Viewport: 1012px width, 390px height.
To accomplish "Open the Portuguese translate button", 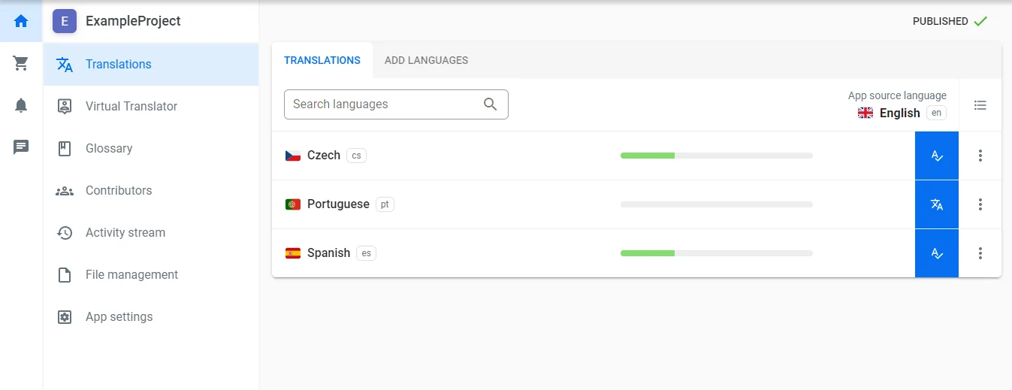I will tap(937, 204).
